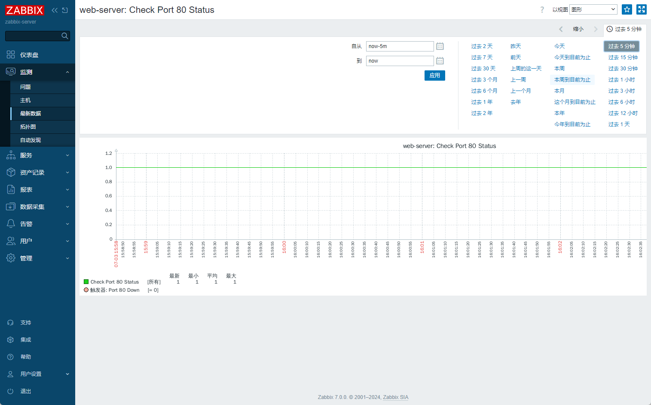This screenshot has width=651, height=405.
Task: Open calendar picker for 自从 field
Action: pyautogui.click(x=440, y=46)
